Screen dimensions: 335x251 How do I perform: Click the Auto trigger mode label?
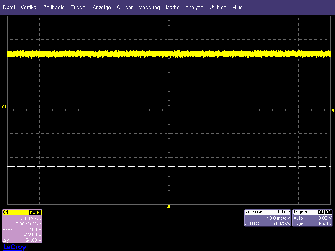[298, 218]
